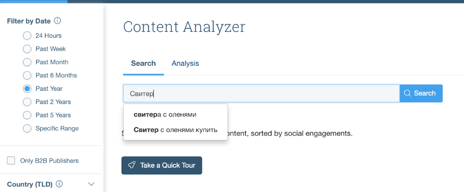
Task: Select Past 6 Months filter
Action: (x=27, y=75)
